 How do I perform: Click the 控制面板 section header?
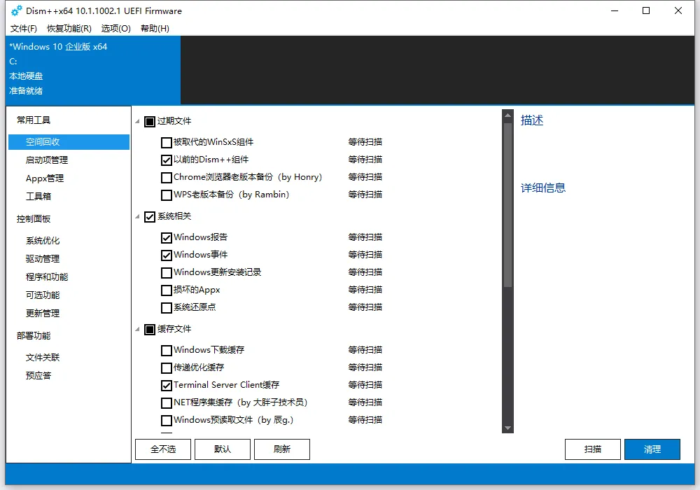pos(34,218)
